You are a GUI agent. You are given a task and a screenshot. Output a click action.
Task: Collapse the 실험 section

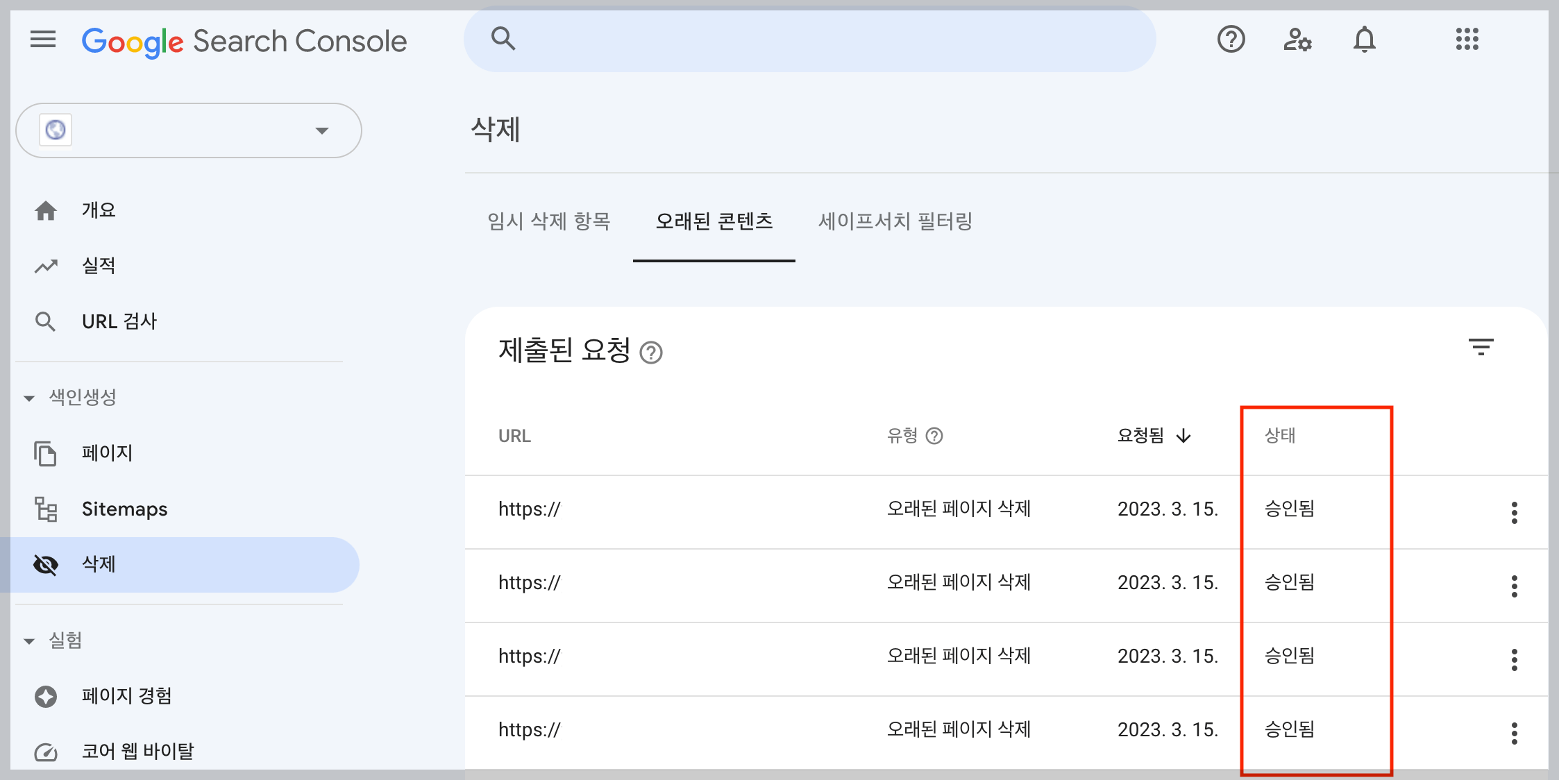click(x=28, y=640)
